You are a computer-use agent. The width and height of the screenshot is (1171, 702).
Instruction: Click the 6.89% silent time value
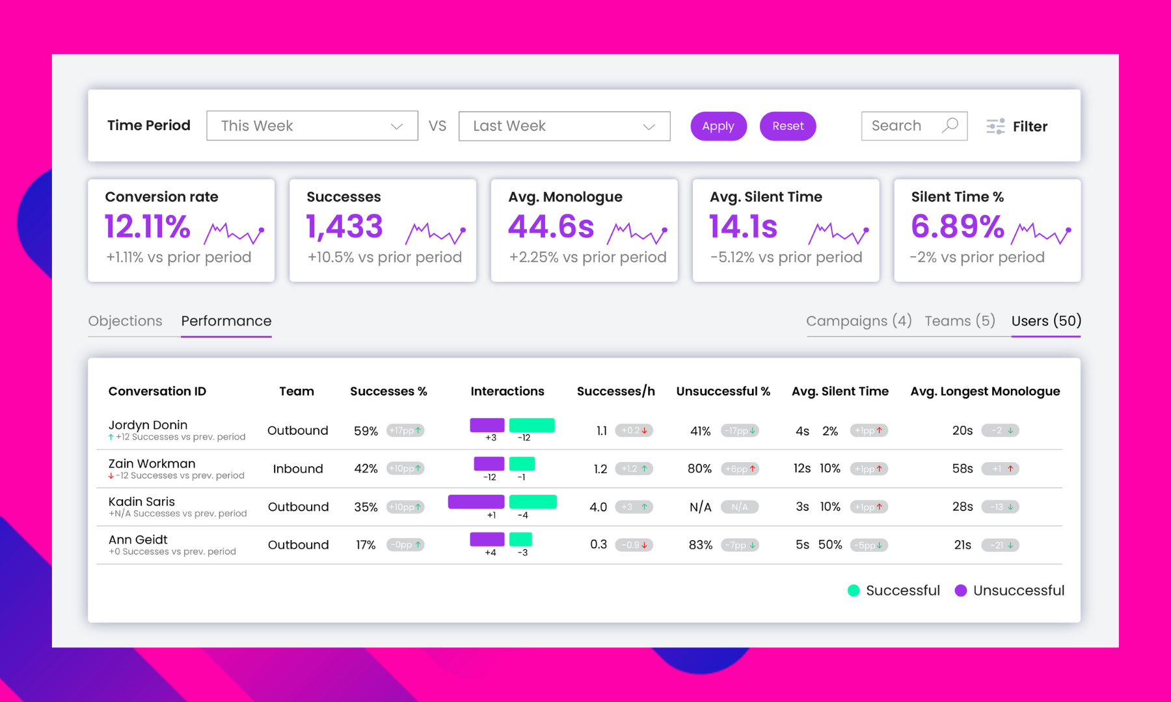point(958,227)
